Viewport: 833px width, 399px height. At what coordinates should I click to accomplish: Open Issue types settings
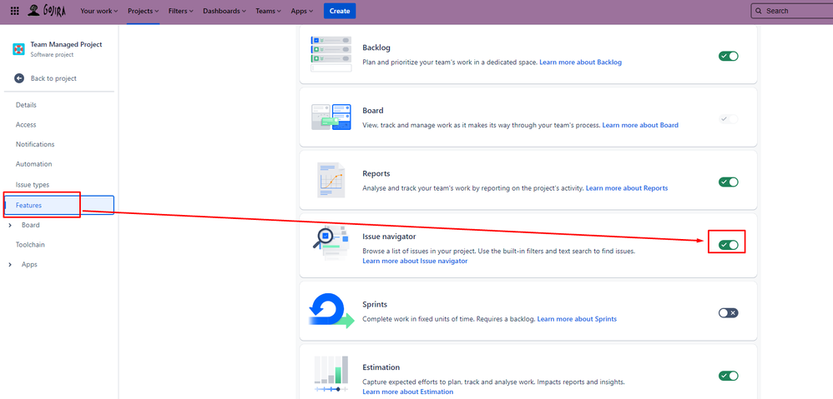coord(33,185)
